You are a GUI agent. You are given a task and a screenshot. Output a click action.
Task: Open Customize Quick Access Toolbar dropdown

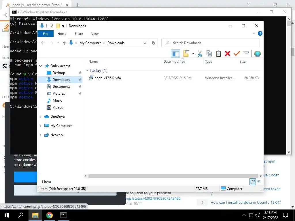(x=63, y=26)
